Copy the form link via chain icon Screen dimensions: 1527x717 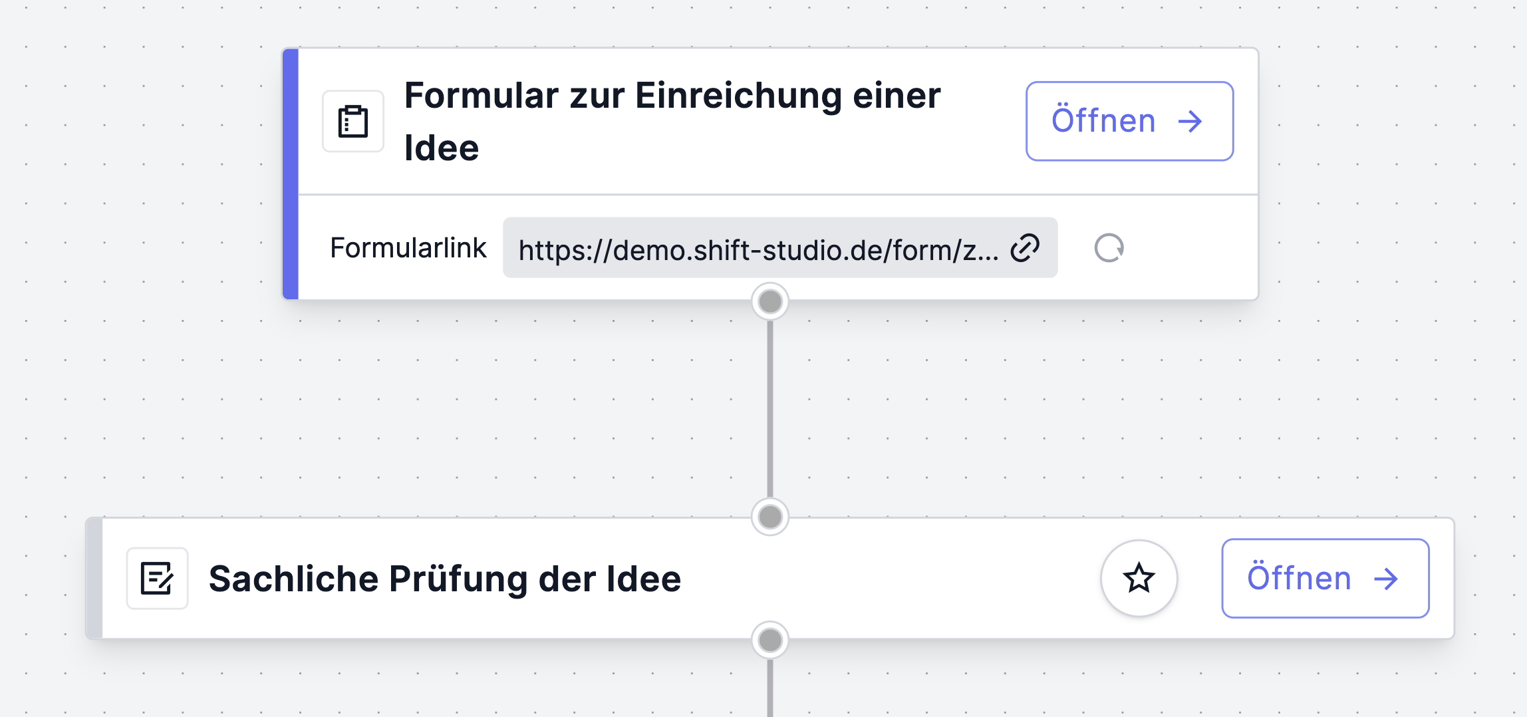tap(1025, 248)
